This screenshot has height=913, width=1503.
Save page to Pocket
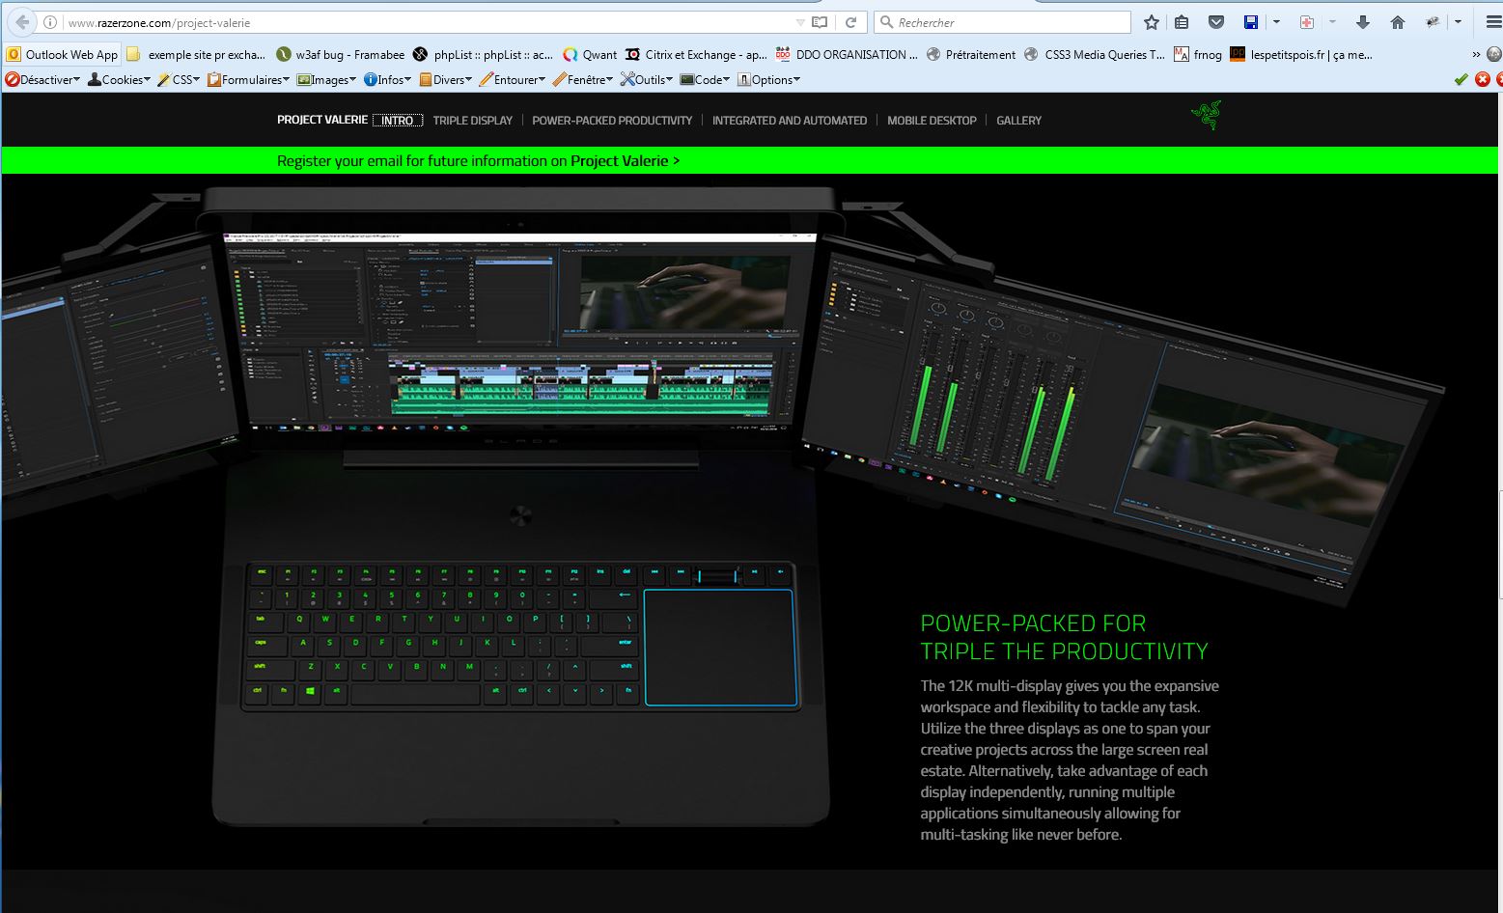point(1216,22)
